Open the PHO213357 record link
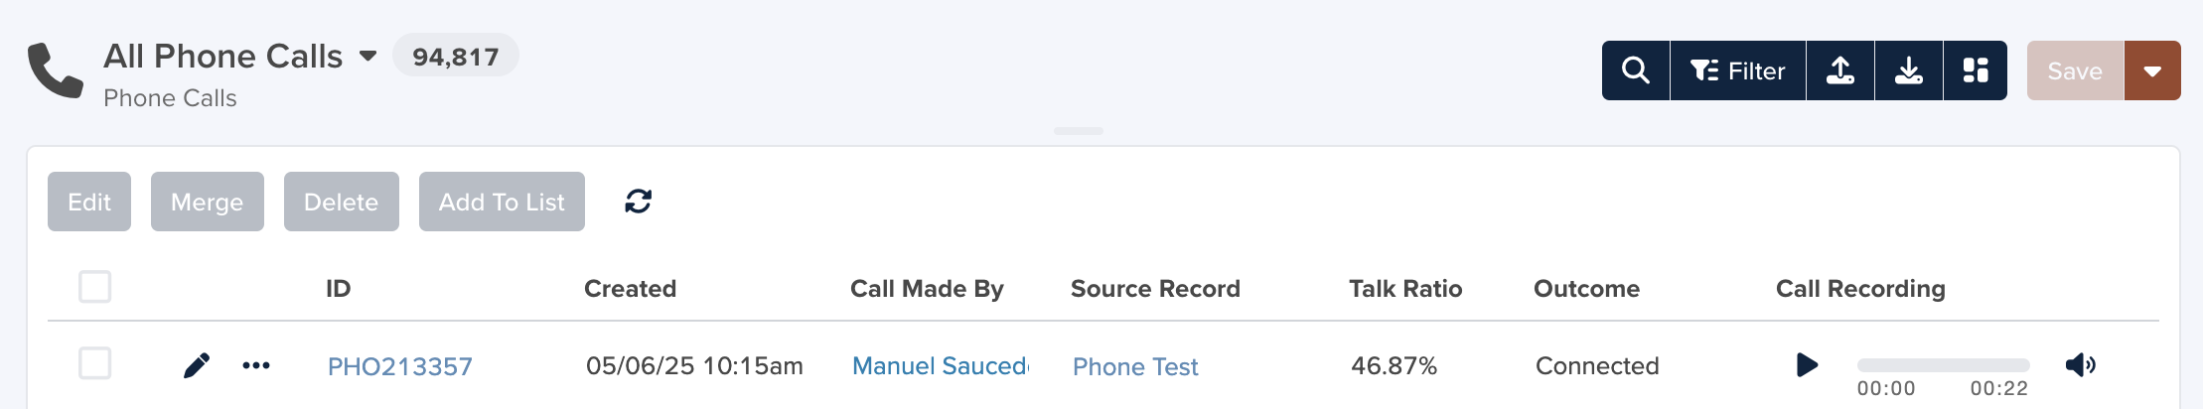 [x=400, y=366]
